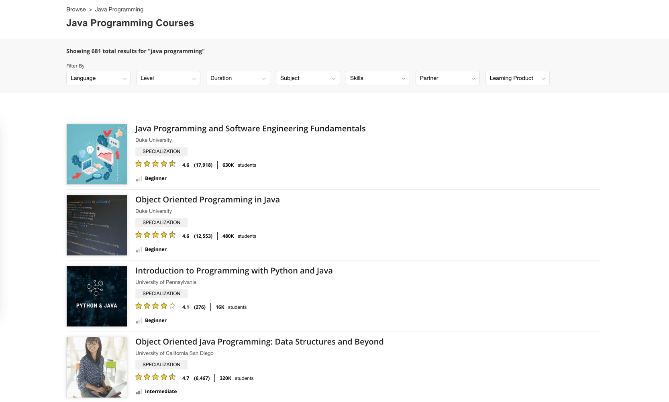The image size is (669, 402).
Task: Click the empty star icon in the Python and Java course rating
Action: (173, 306)
